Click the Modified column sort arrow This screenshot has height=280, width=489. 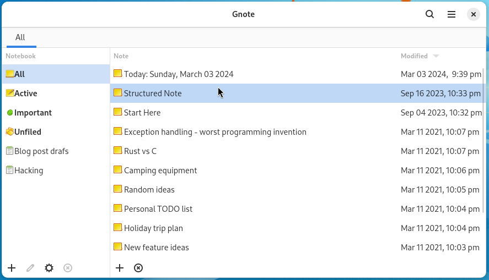(436, 56)
